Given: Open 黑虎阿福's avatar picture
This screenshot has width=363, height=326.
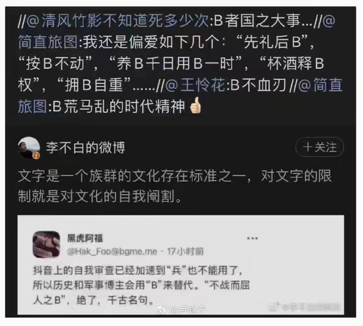Looking at the screenshot, I should 47,245.
